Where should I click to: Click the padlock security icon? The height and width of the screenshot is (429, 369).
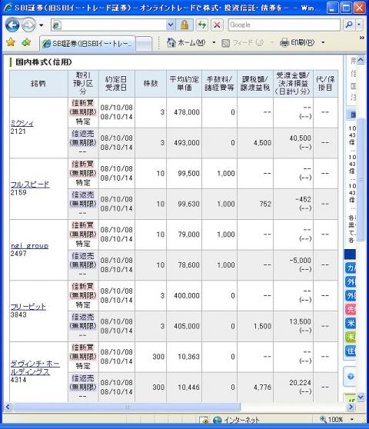(184, 25)
